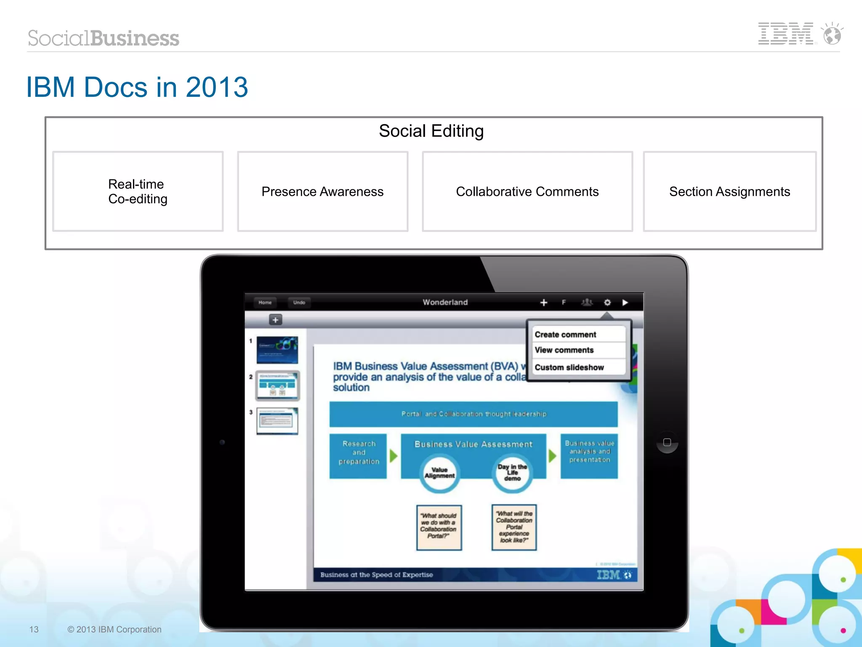
Task: Tap the Home button in iPad app
Action: click(x=265, y=302)
